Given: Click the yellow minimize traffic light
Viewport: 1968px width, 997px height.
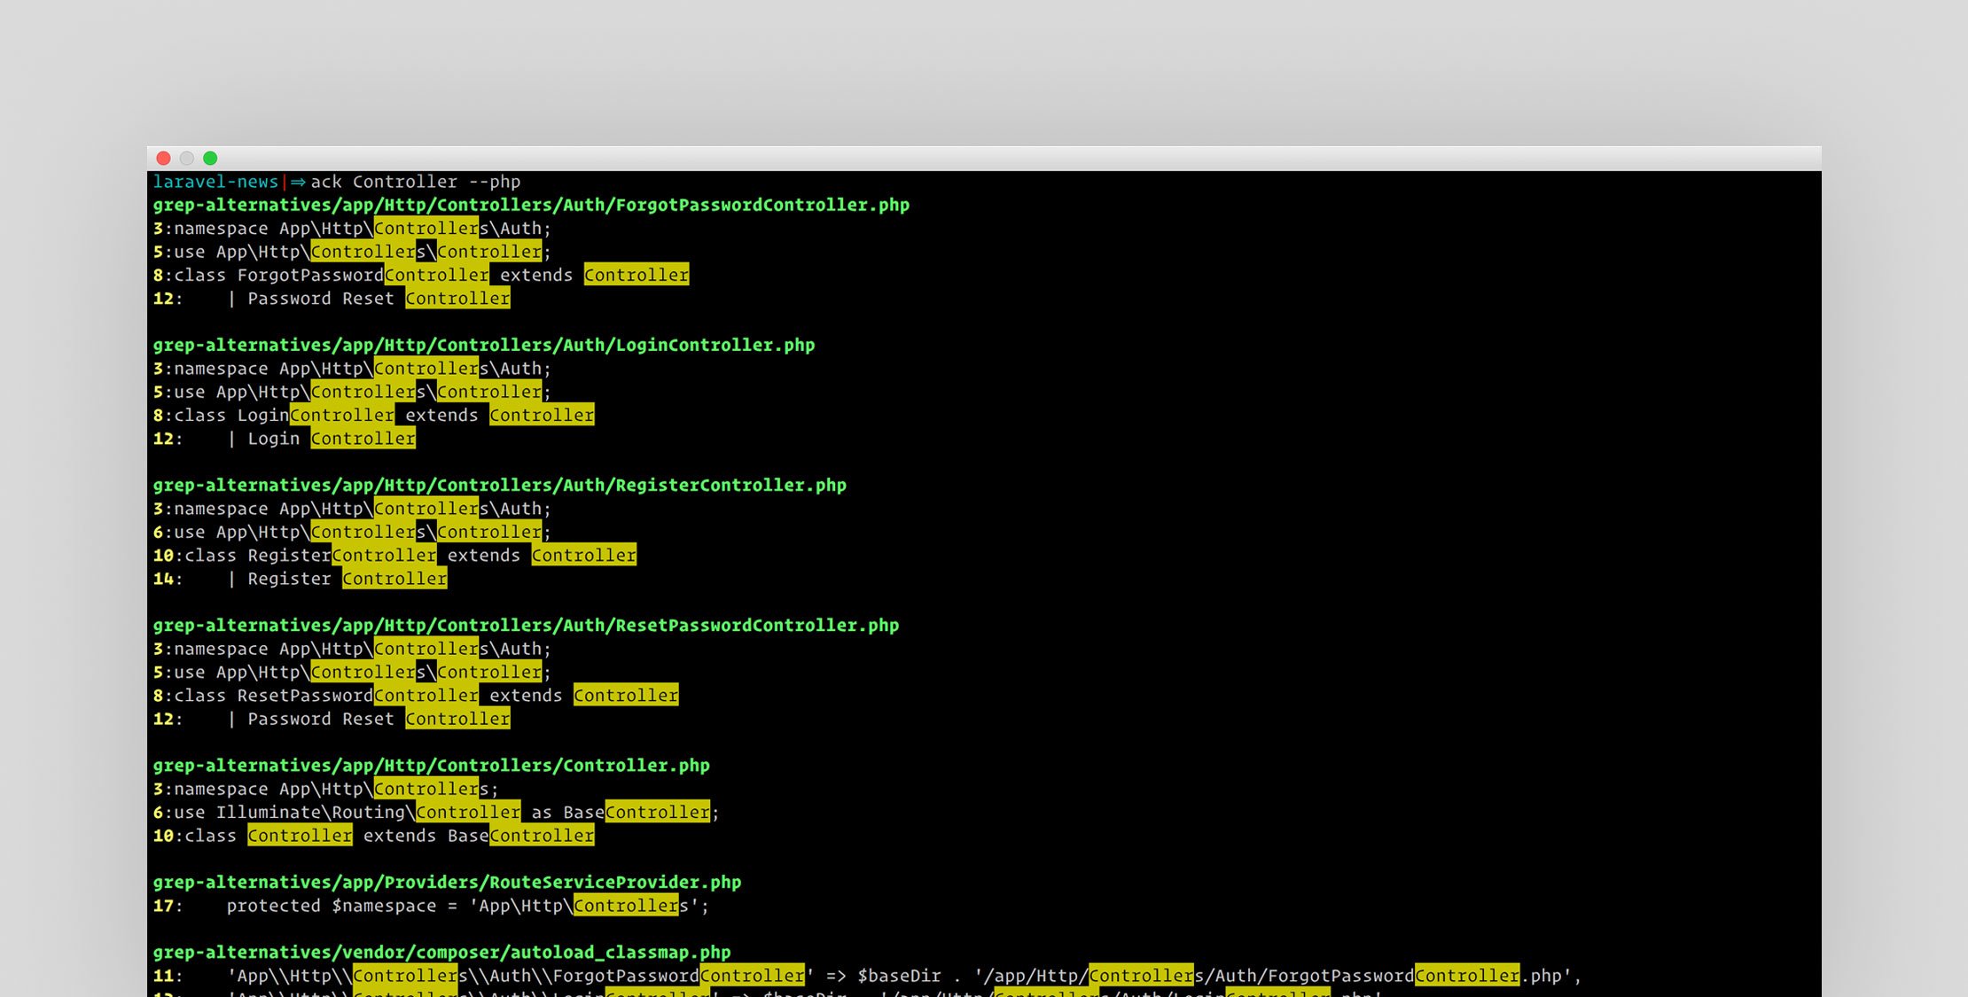Looking at the screenshot, I should pos(187,158).
